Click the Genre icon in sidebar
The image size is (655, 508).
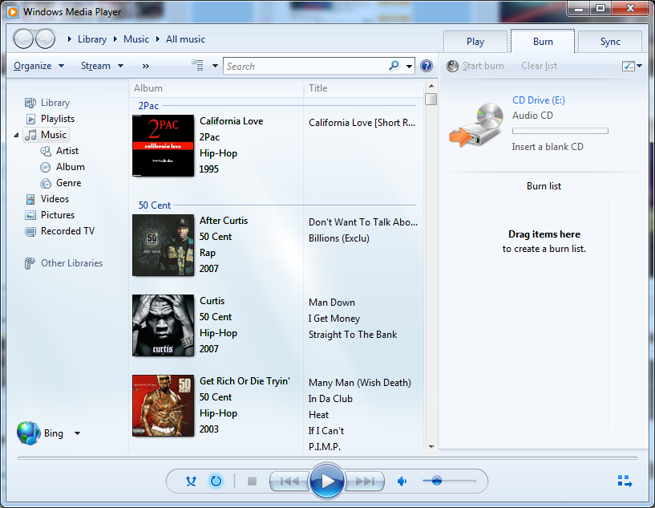(x=46, y=183)
